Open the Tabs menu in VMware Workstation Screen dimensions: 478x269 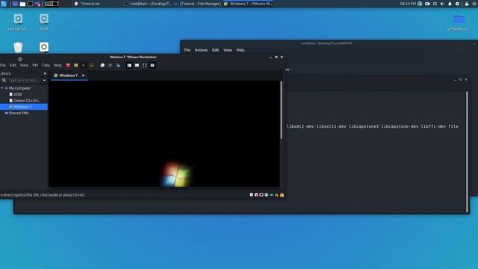click(x=46, y=65)
